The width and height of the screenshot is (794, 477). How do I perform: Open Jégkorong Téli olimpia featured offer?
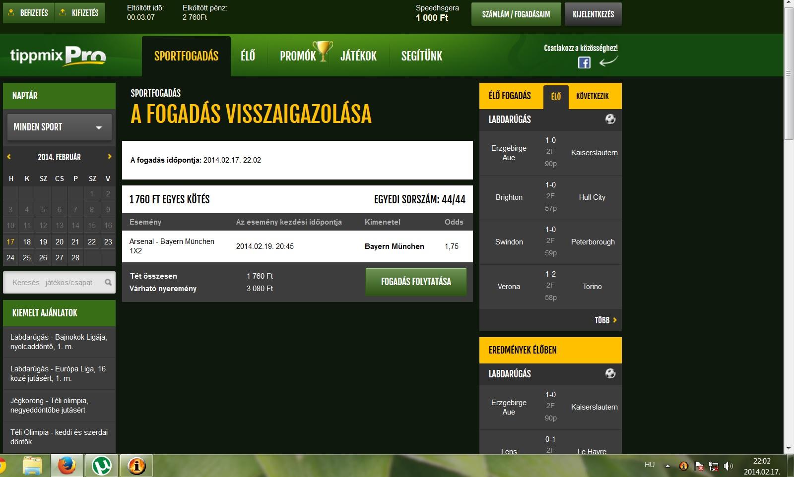click(x=59, y=405)
